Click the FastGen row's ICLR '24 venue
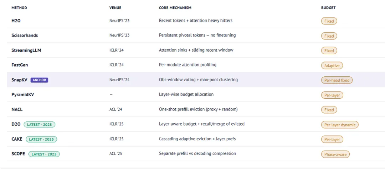 pos(116,65)
